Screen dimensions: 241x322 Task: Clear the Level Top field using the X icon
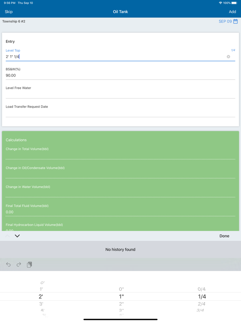pyautogui.click(x=228, y=57)
